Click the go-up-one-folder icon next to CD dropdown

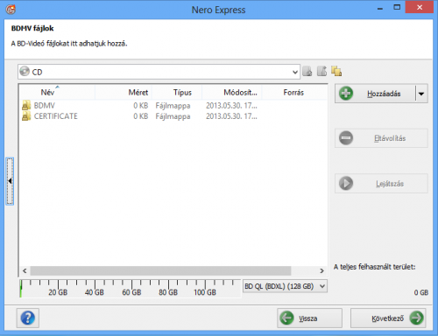[307, 71]
